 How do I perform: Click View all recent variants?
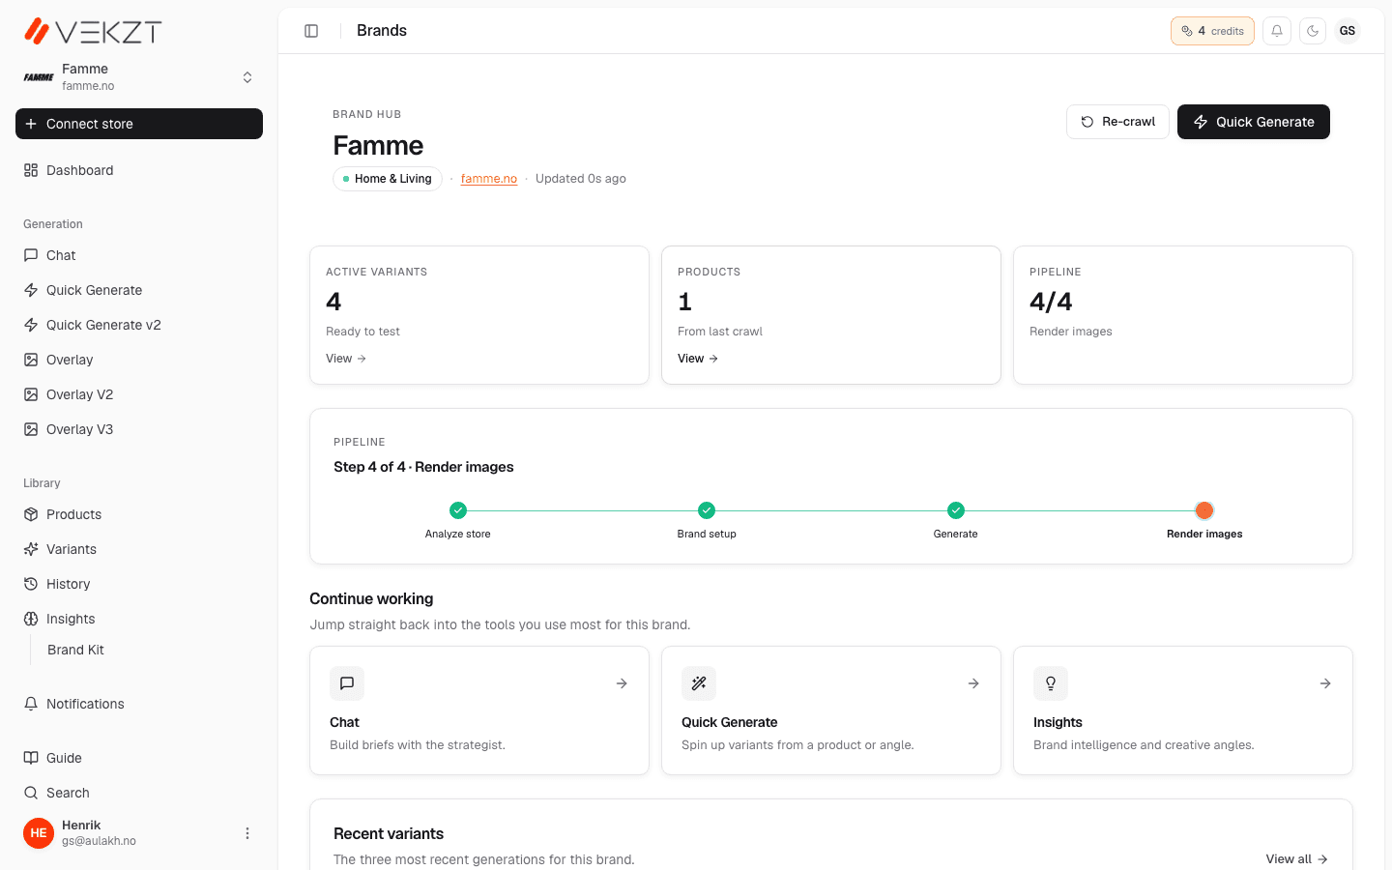click(1297, 859)
